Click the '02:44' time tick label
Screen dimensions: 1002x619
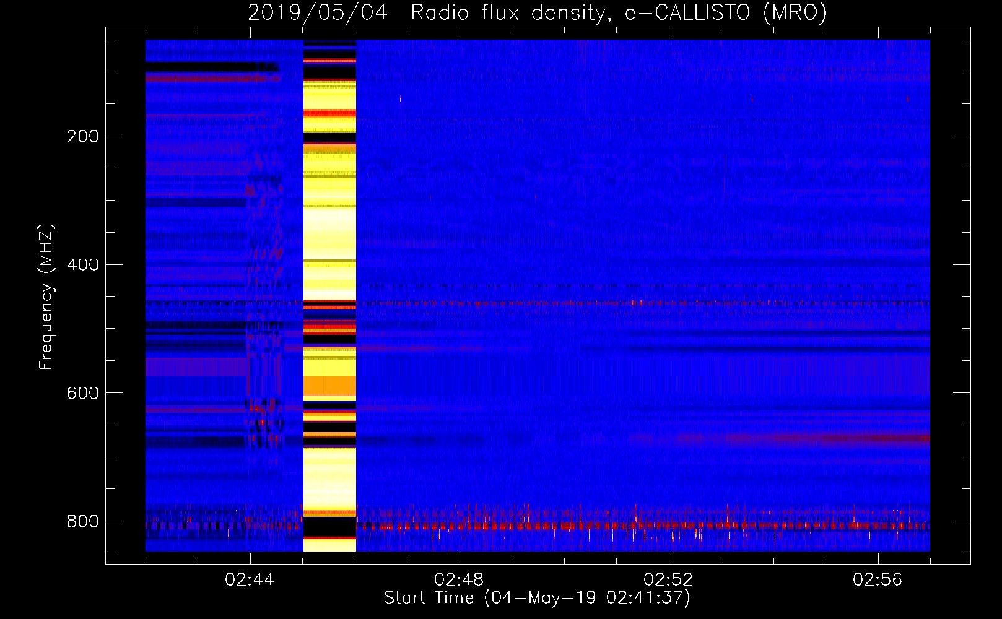tap(250, 580)
